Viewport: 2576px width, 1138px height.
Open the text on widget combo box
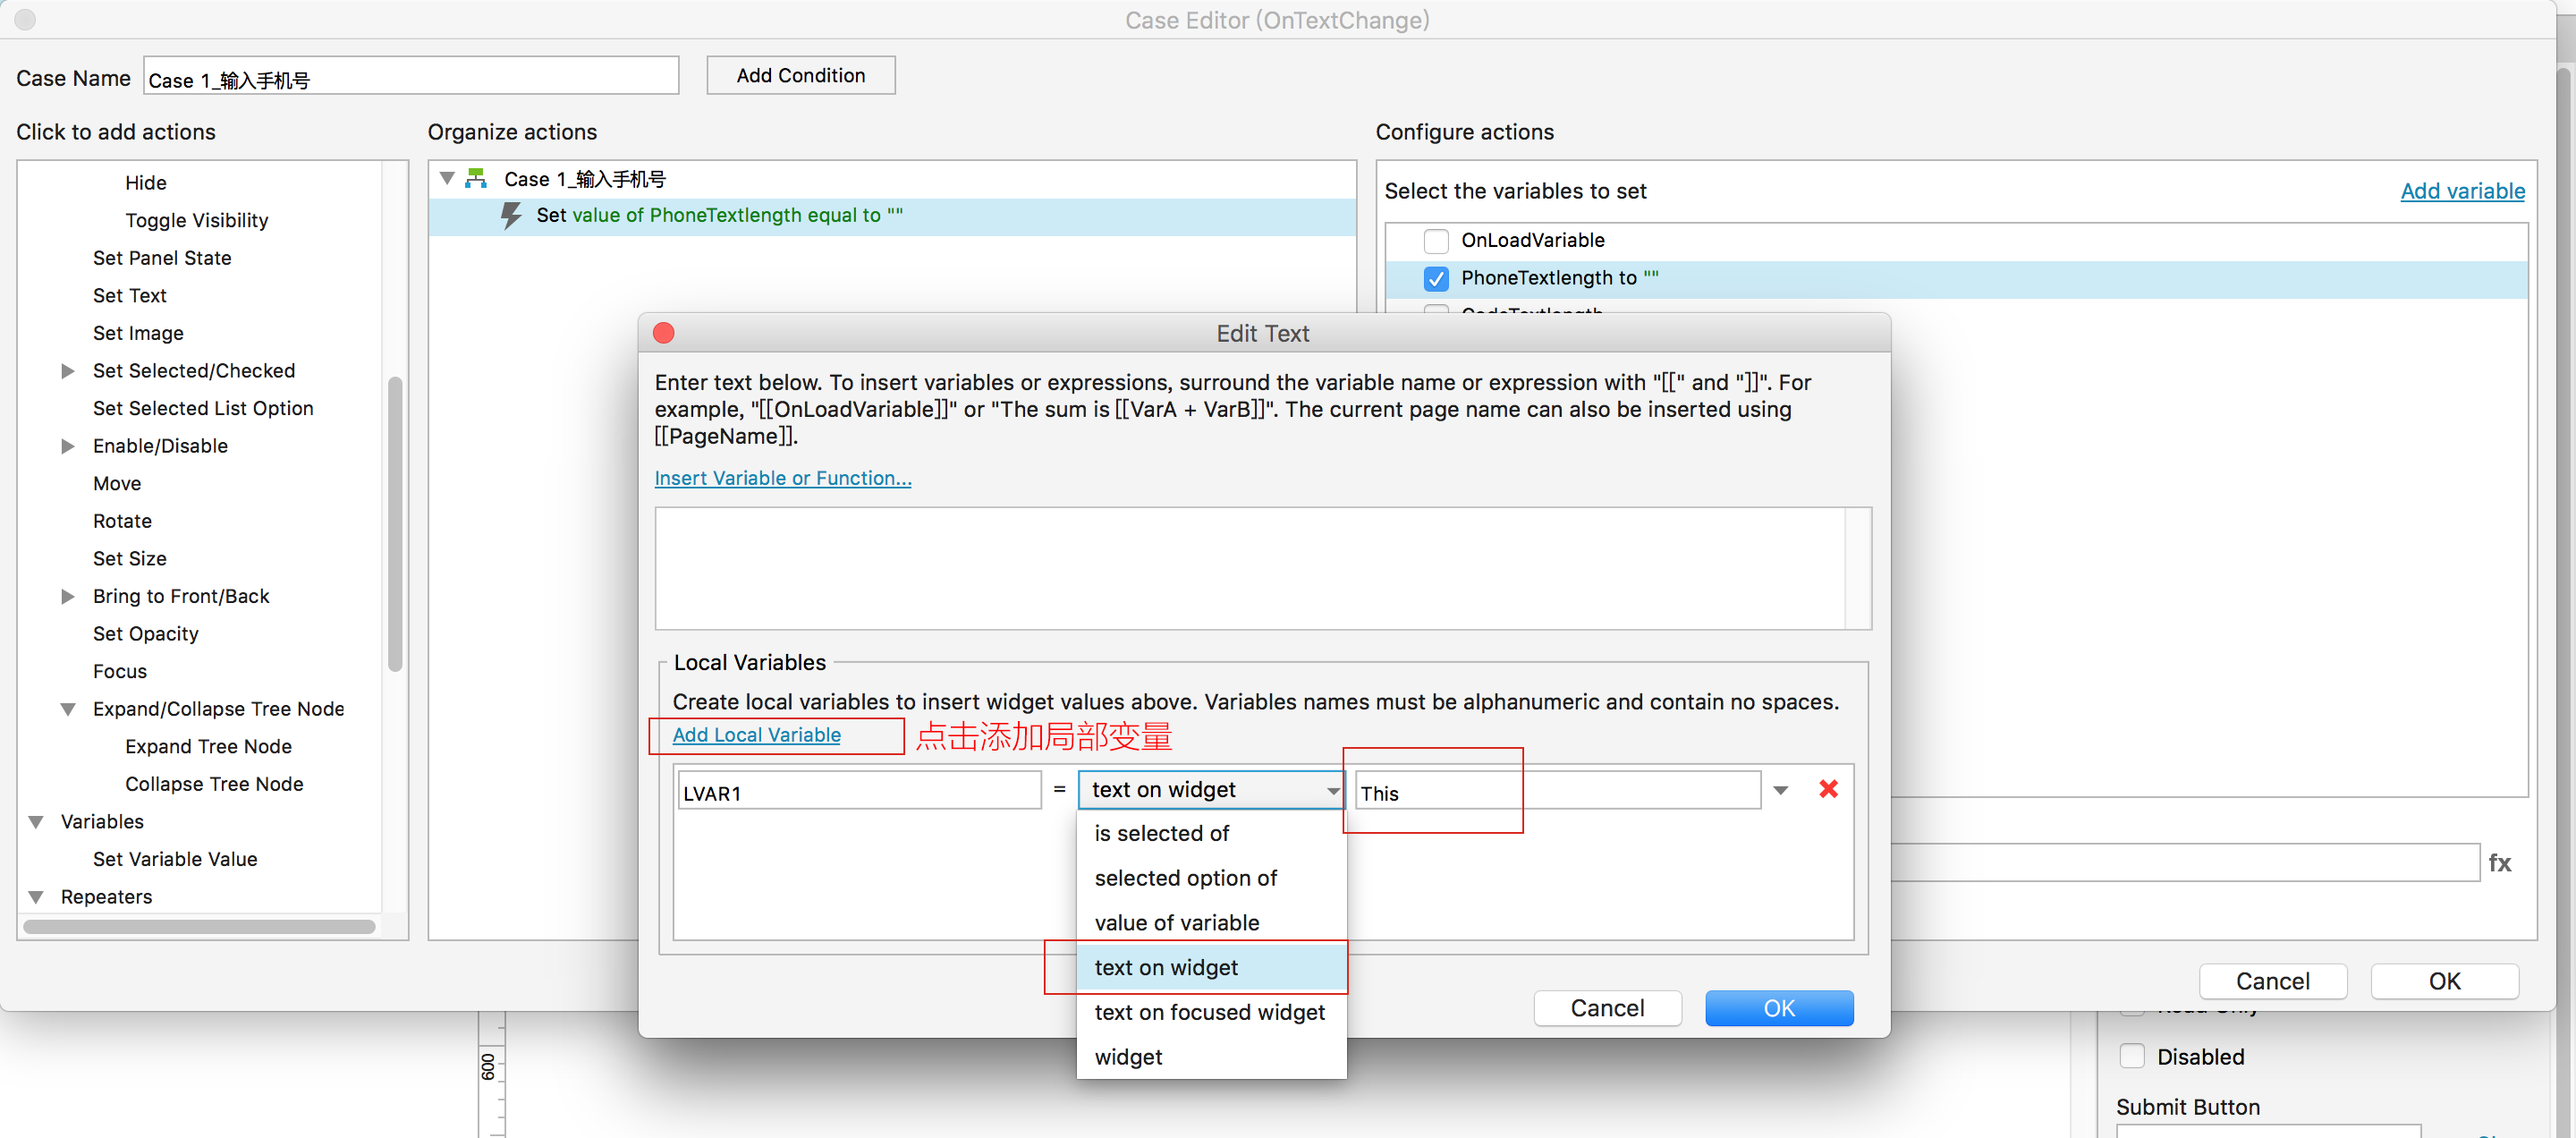(x=1210, y=790)
